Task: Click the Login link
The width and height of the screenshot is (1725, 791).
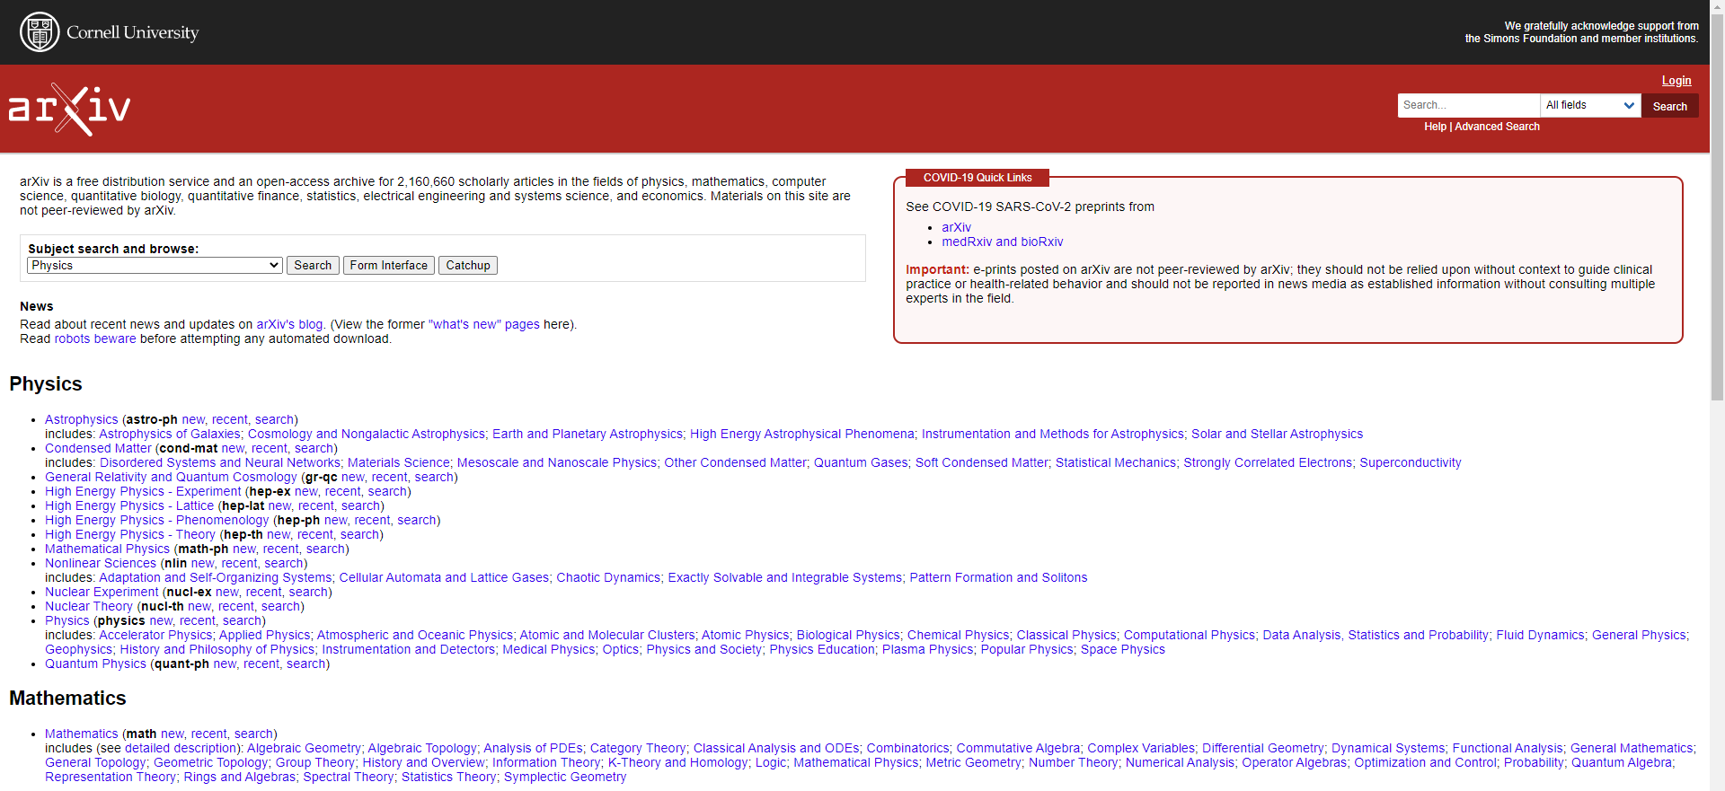Action: click(x=1676, y=81)
